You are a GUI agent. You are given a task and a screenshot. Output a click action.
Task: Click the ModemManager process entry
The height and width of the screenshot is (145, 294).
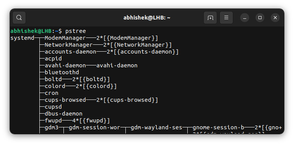coord(65,38)
